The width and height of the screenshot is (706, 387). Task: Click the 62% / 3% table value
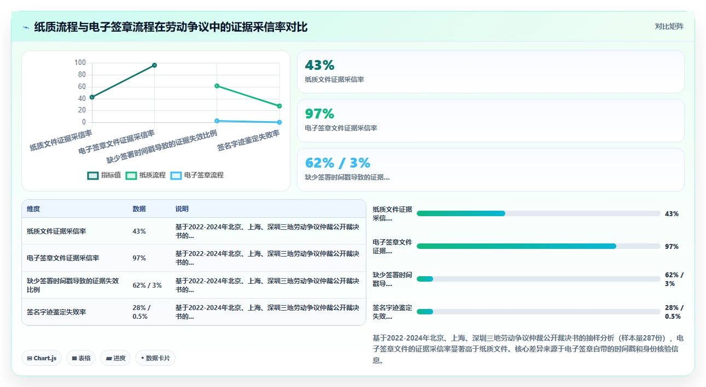coord(147,285)
